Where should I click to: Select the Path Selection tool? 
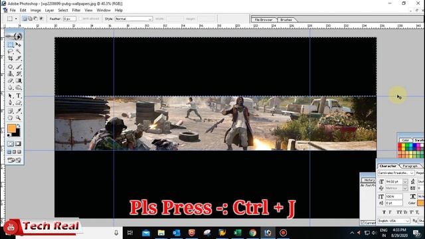point(11,96)
